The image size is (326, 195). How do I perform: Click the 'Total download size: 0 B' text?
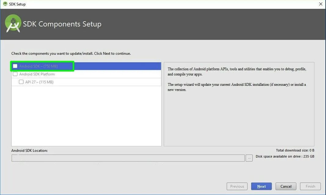[295, 150]
